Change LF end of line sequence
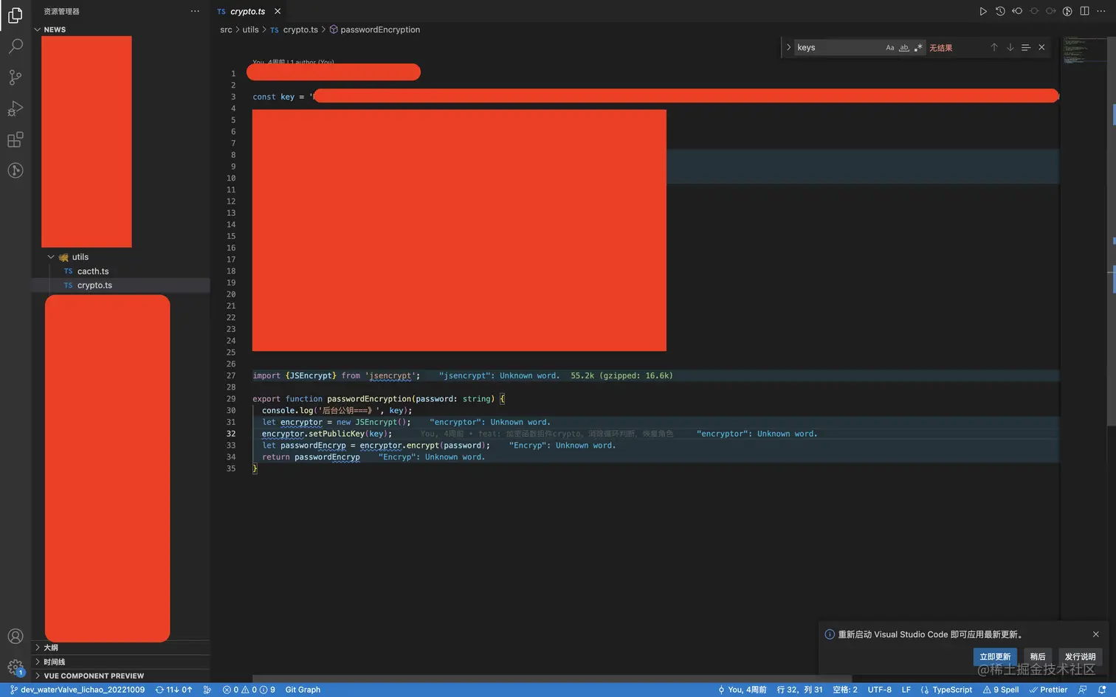The image size is (1116, 697). [906, 690]
